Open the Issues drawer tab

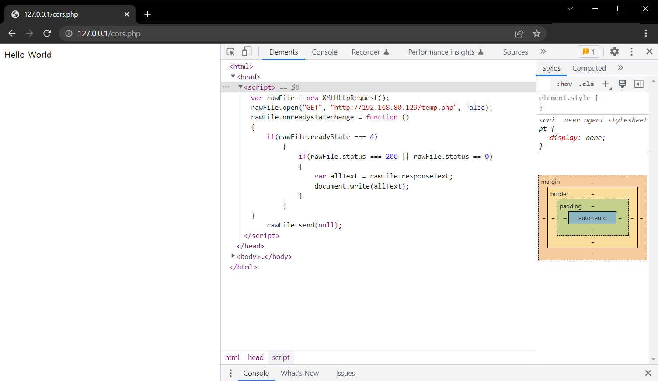[345, 373]
